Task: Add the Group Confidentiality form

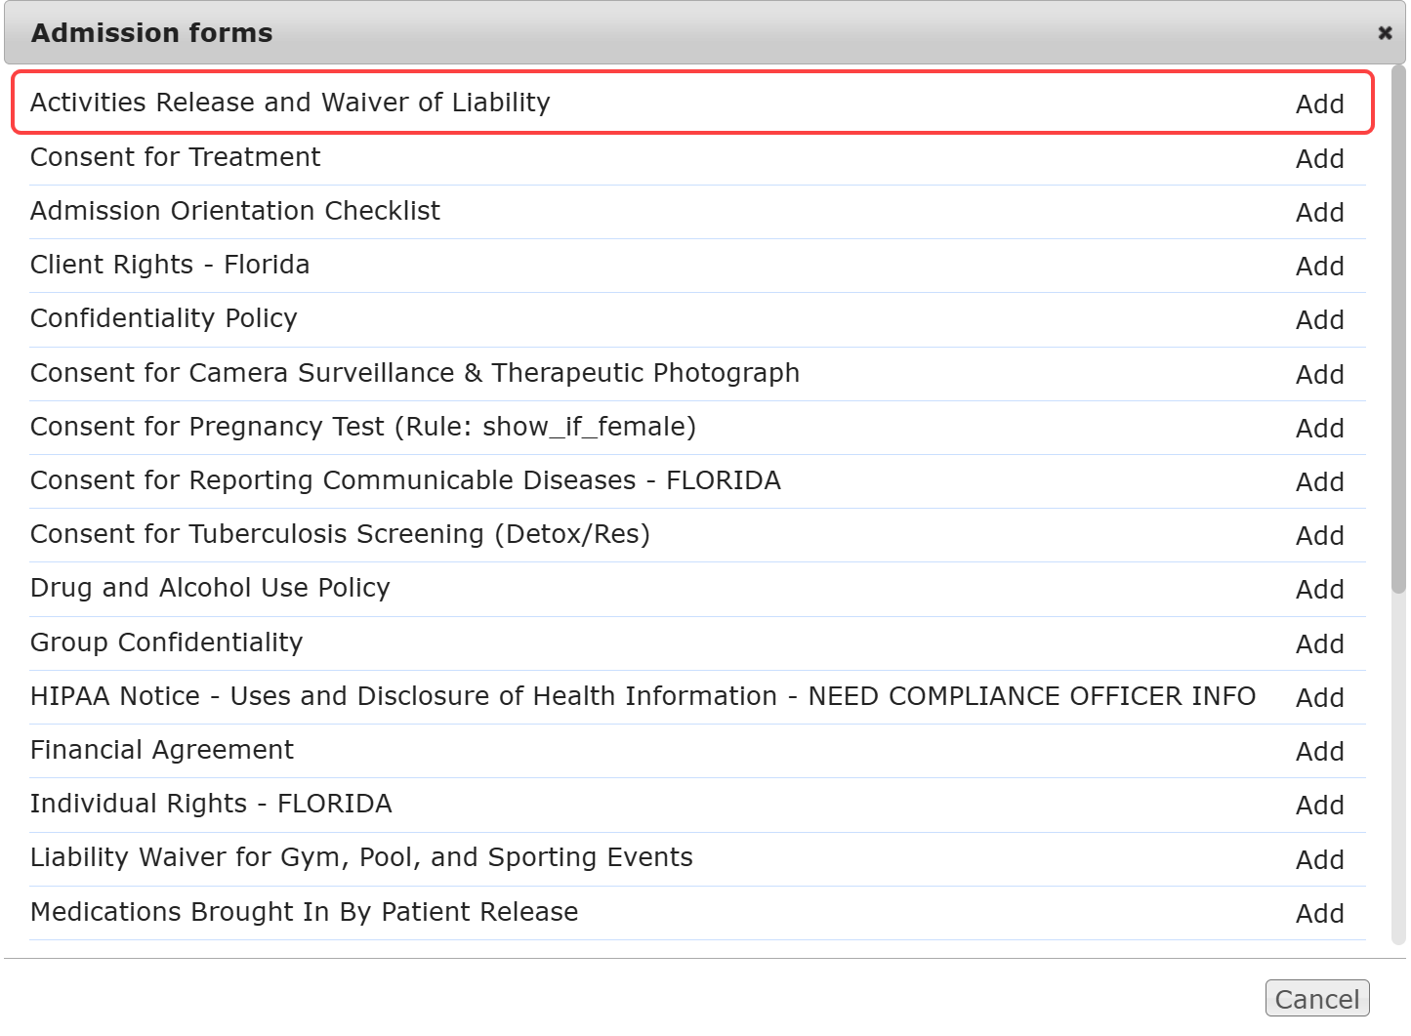Action: 1319,644
